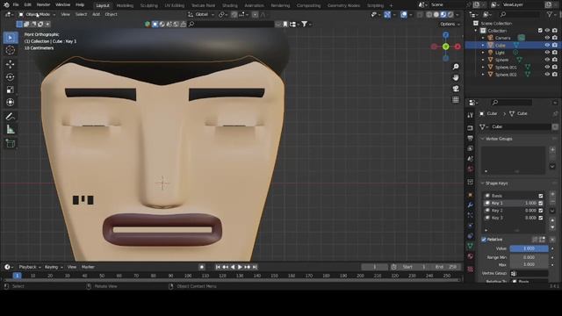Screen dimensions: 562x316
Task: Open the Tool properties tab
Action: pos(471,115)
